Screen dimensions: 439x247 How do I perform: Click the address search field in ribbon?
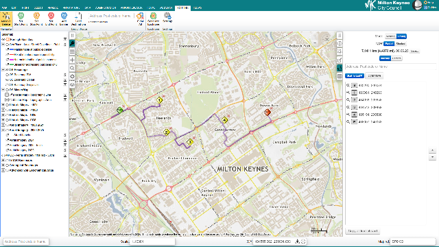pyautogui.click(x=110, y=16)
